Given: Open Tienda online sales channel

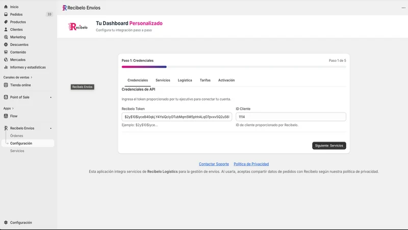Looking at the screenshot, I should coord(20,85).
